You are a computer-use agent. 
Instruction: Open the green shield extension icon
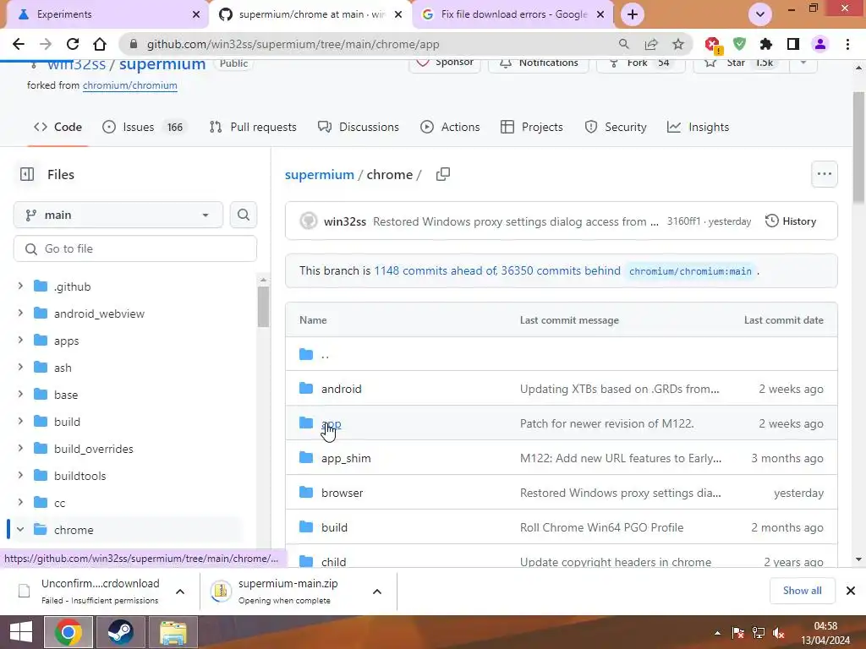(739, 44)
